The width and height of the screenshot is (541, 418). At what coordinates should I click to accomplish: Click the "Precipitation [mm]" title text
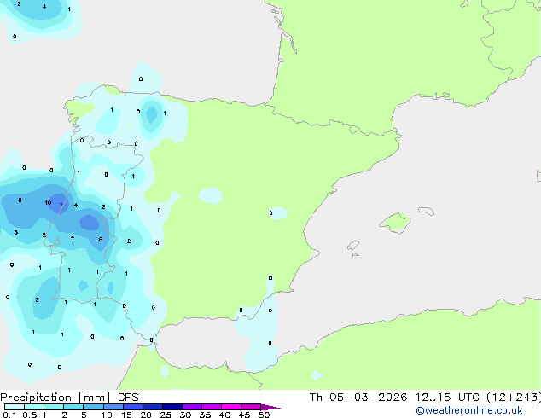click(x=55, y=398)
